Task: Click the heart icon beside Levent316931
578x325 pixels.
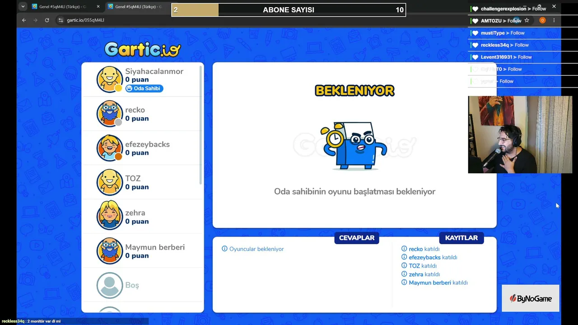Action: [475, 57]
